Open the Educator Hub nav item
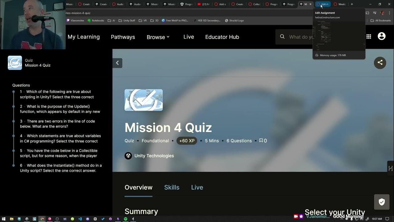 point(222,37)
